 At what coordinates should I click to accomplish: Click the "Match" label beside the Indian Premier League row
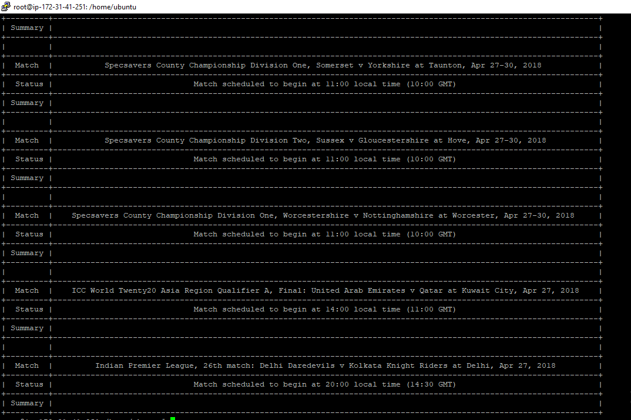27,366
